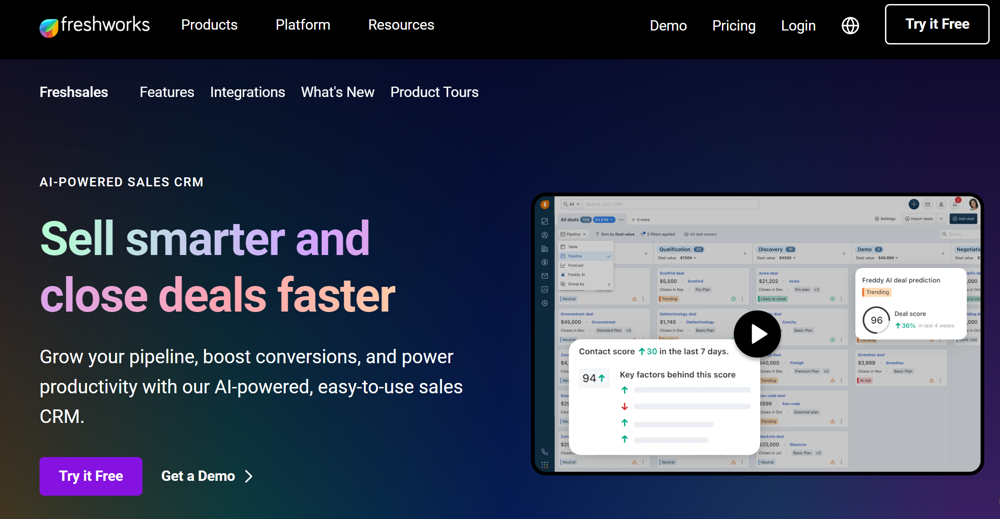Open the Integrations tab
This screenshot has width=1000, height=519.
pos(248,92)
